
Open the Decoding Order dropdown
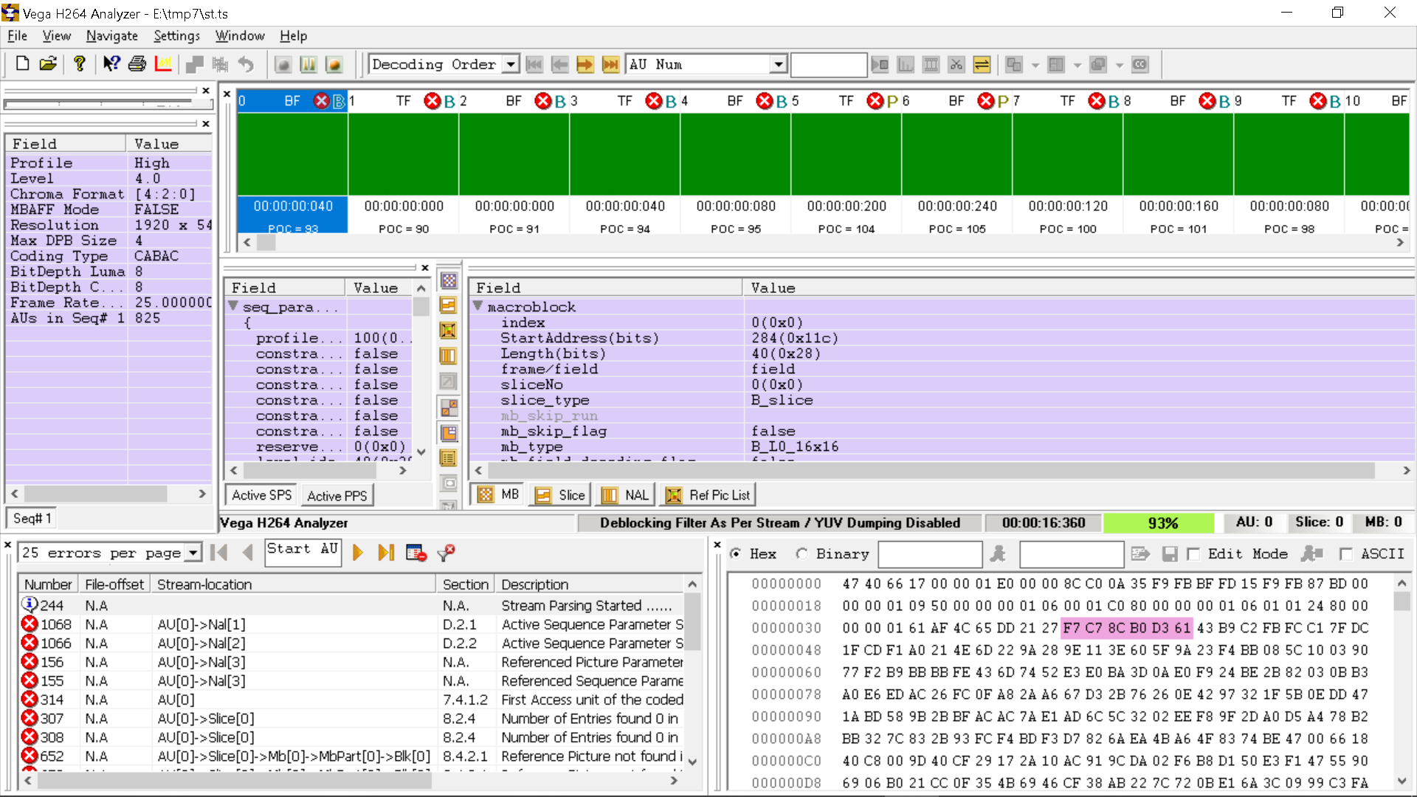click(x=511, y=64)
